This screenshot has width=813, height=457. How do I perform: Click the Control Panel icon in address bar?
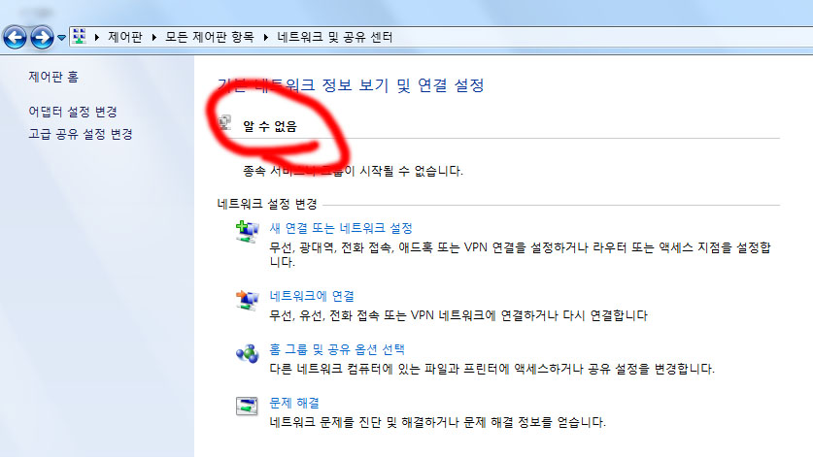click(80, 37)
